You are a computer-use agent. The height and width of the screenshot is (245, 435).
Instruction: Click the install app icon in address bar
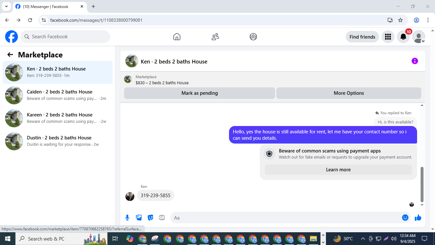pos(390,20)
